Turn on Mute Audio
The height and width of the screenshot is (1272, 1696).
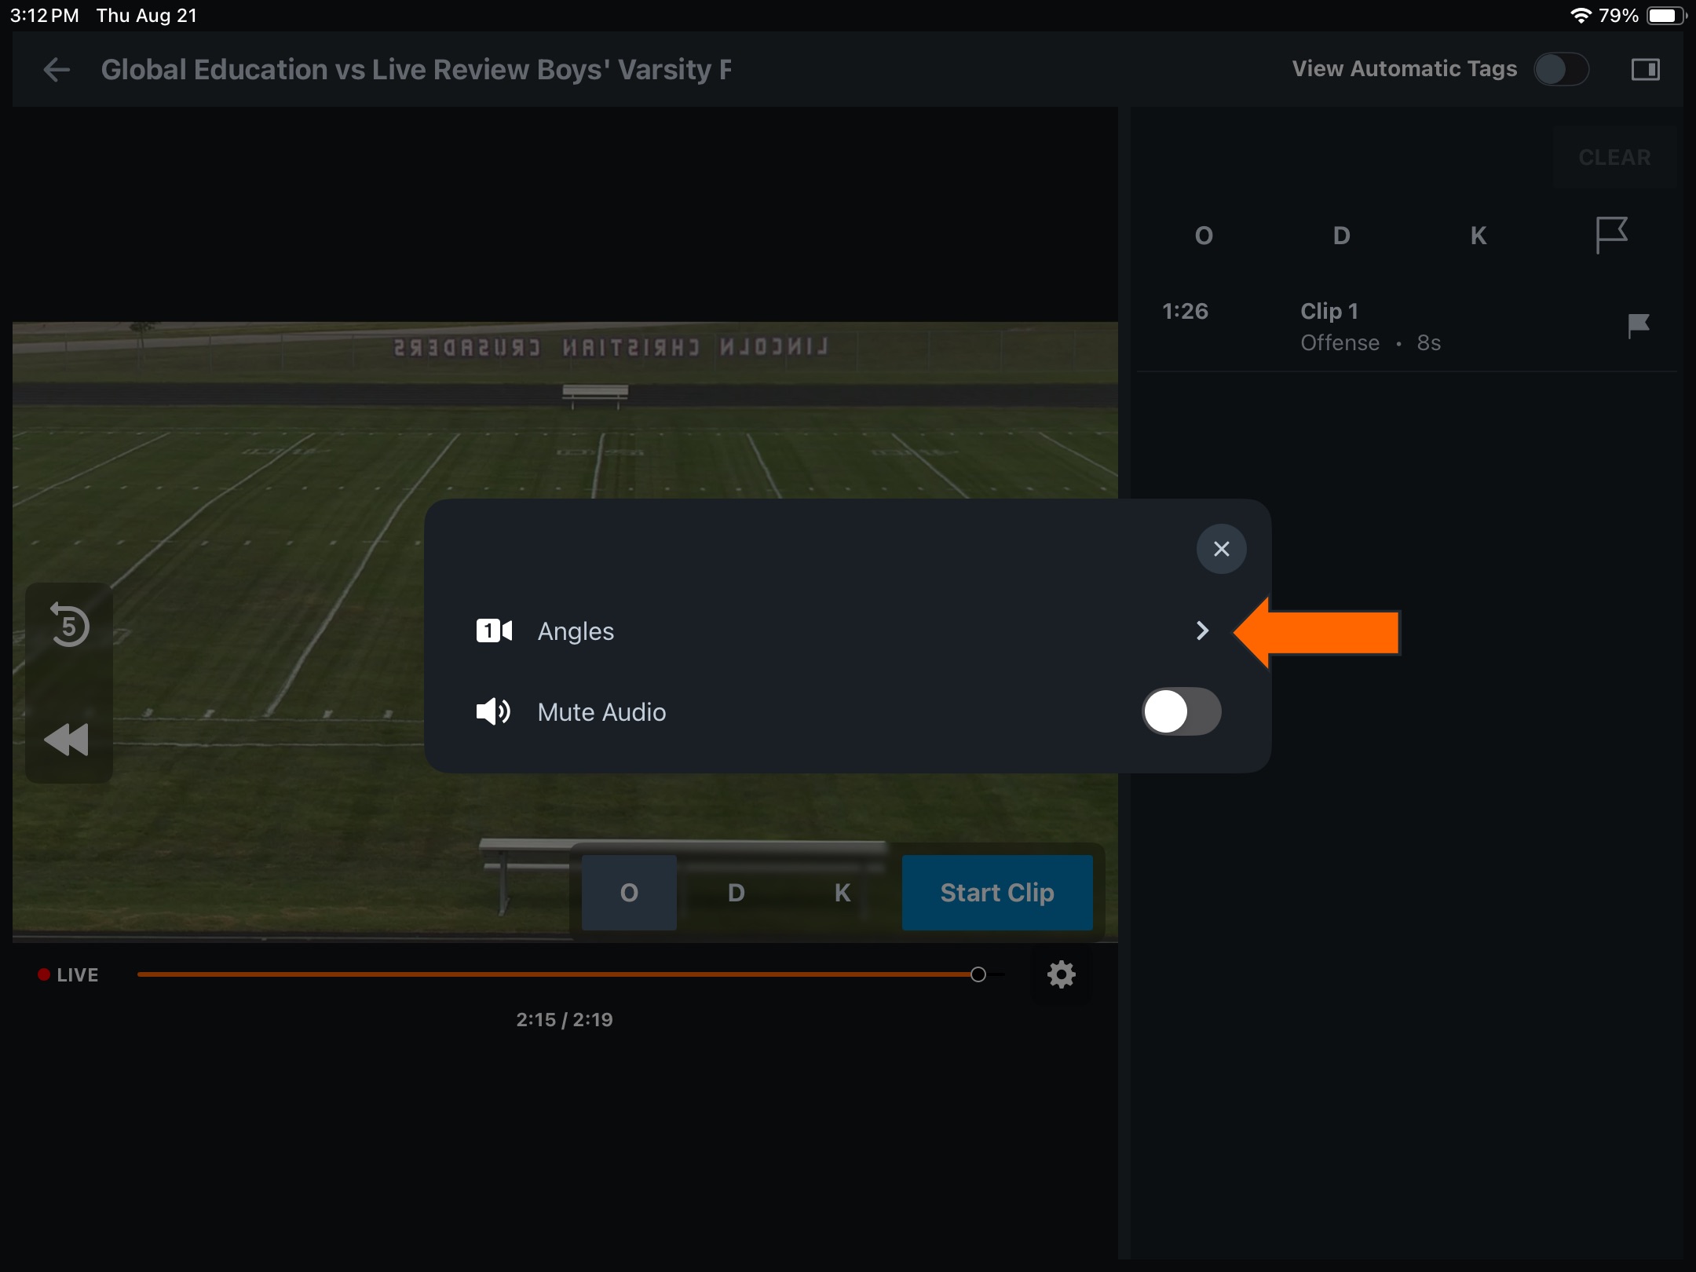pyautogui.click(x=1181, y=711)
